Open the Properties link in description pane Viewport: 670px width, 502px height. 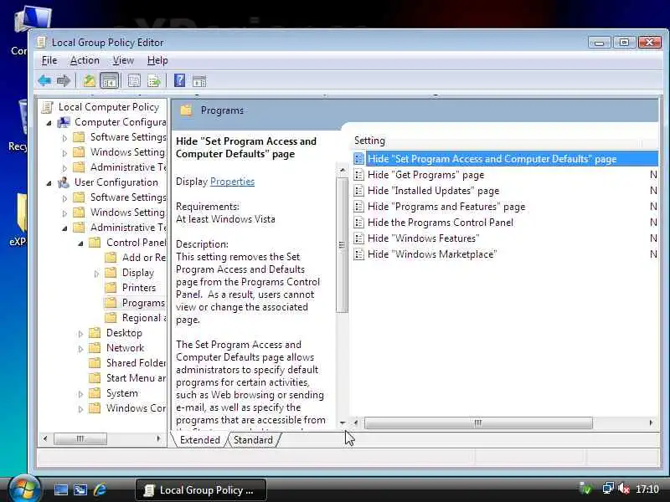232,182
